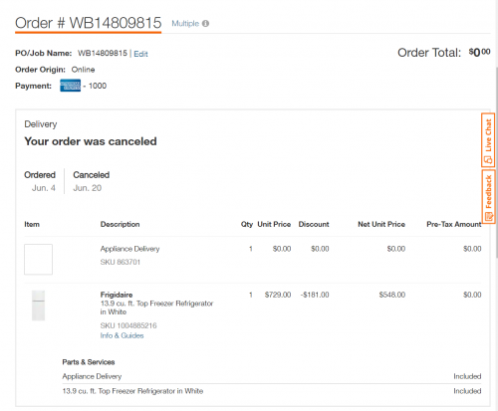Click the Canceled Jun. 20 status step

tap(91, 181)
